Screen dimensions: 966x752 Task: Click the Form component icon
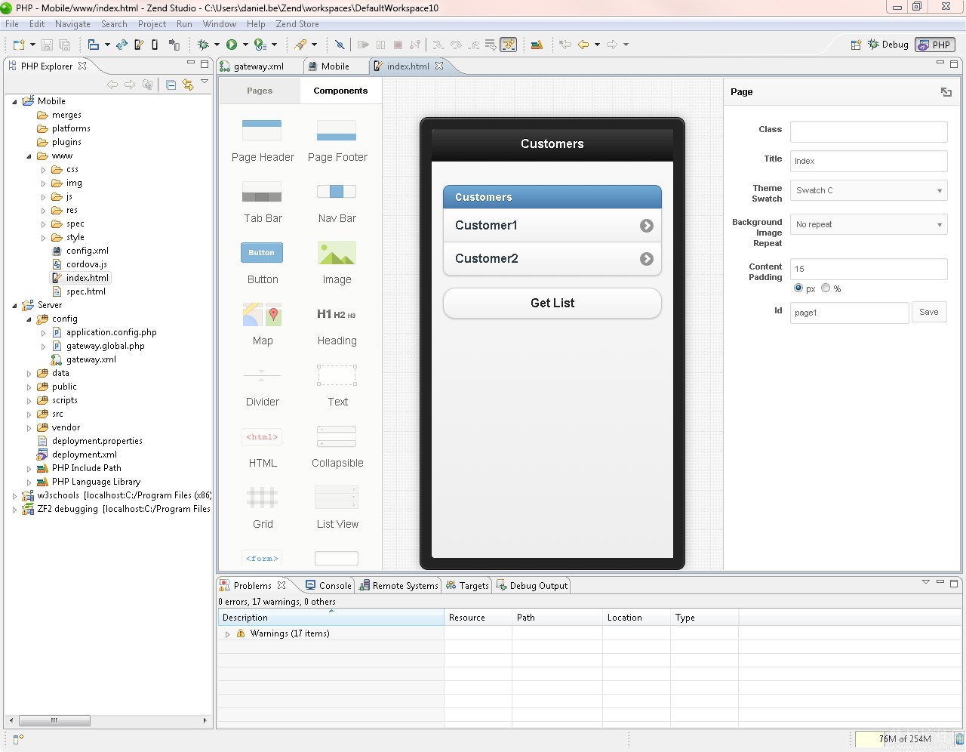click(262, 558)
